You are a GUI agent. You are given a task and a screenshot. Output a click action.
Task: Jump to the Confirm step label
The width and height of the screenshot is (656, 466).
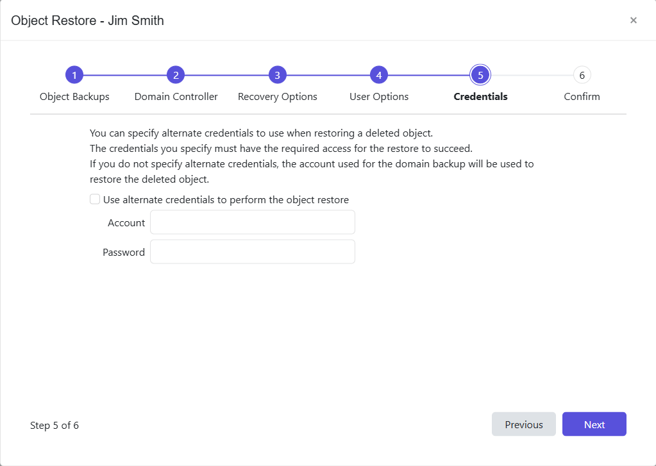(582, 97)
